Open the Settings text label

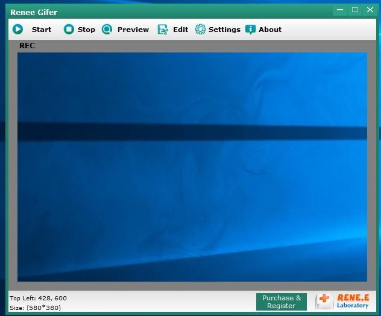click(x=224, y=30)
